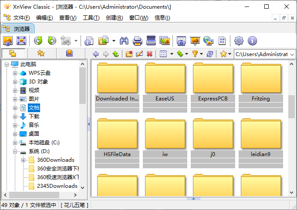
Task: Open the 工具(T) menu
Action: 91,18
